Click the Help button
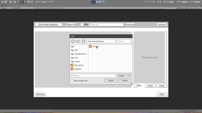The height and width of the screenshot is (113, 202). 162,94
